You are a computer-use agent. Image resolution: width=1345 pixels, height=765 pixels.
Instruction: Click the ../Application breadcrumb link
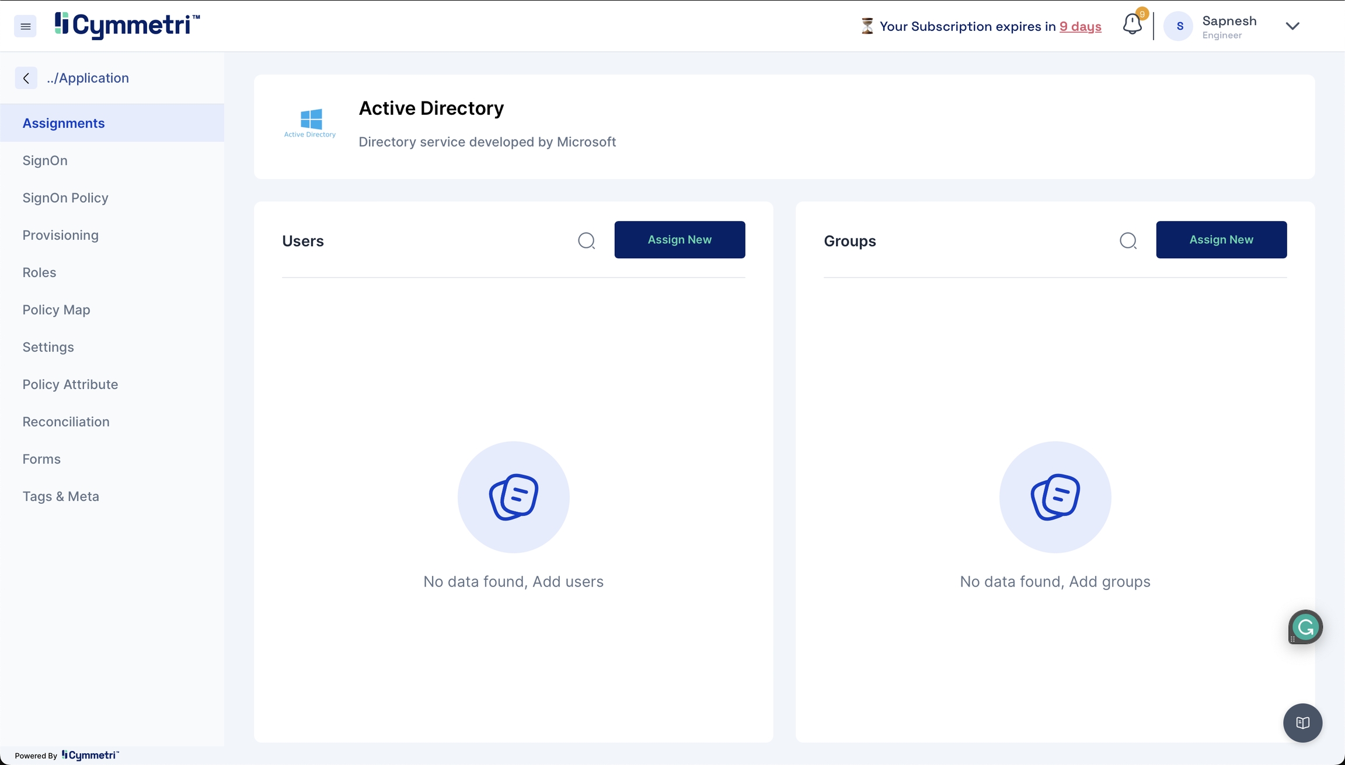click(88, 78)
